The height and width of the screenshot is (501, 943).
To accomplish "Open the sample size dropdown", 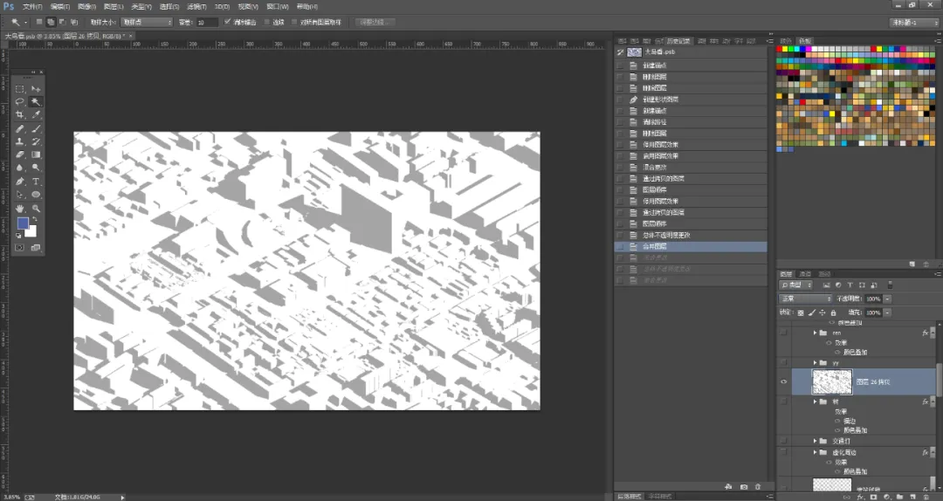I will [x=147, y=22].
